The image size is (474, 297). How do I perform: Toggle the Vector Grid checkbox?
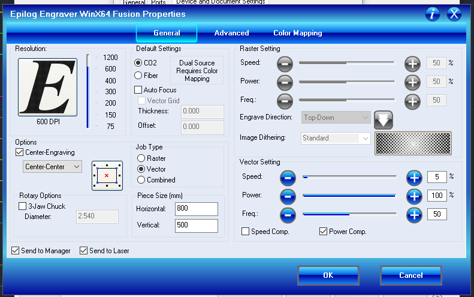141,101
